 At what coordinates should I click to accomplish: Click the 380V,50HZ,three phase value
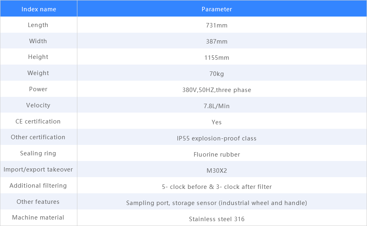pos(217,90)
